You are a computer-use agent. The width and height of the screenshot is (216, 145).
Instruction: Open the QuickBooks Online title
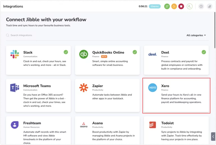click(x=108, y=53)
